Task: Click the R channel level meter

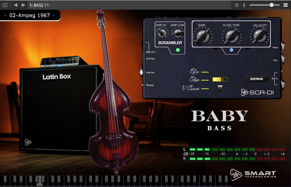Action: coord(237,159)
